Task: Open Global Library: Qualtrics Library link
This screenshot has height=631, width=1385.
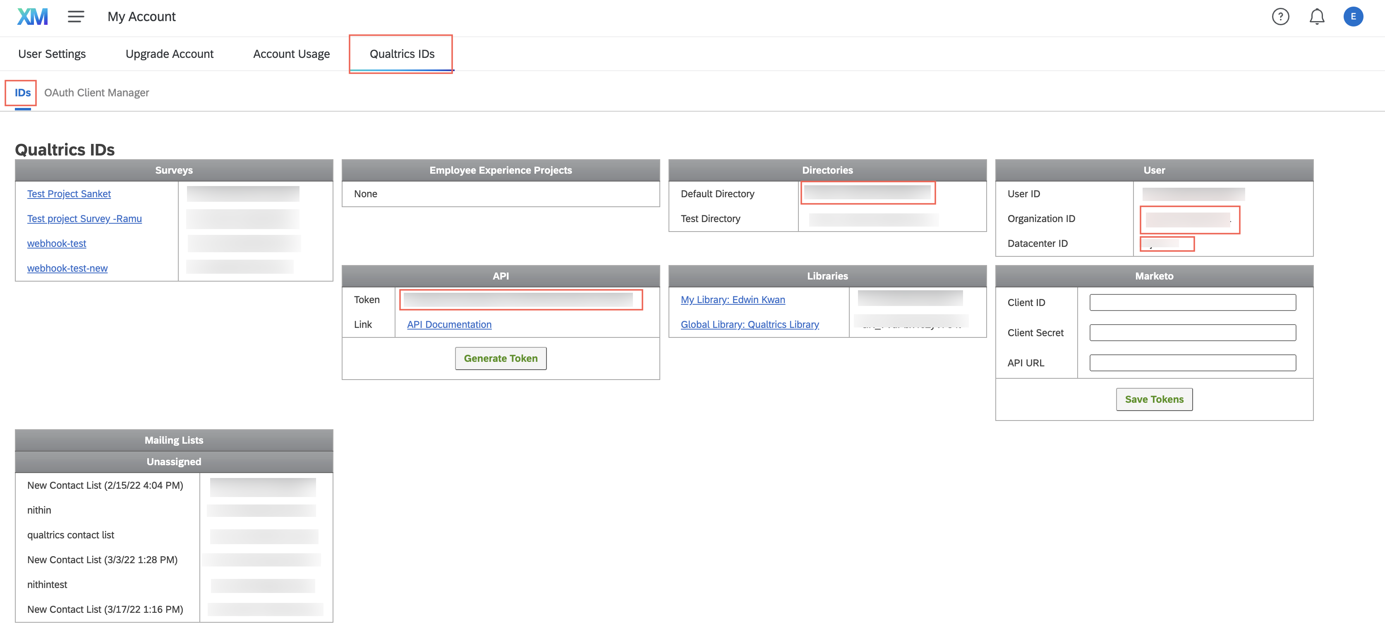Action: click(x=750, y=324)
